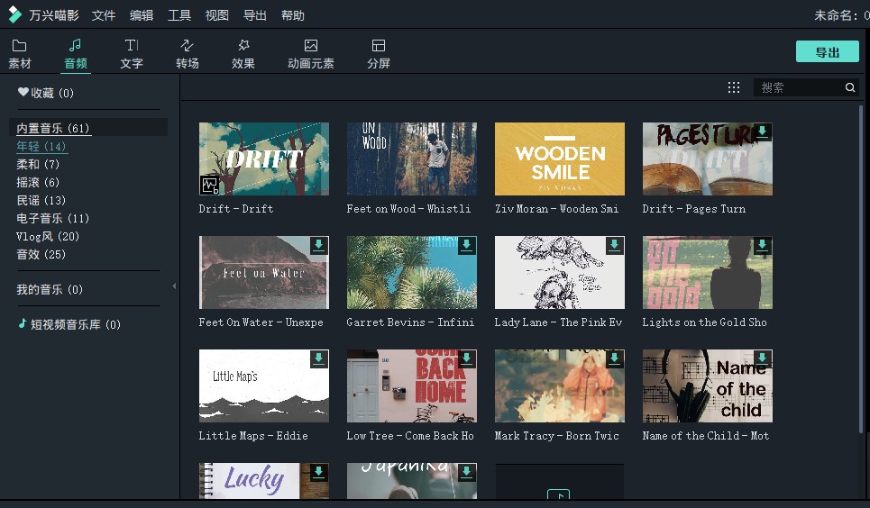Collapse the left sidebar panel arrow

click(x=174, y=286)
